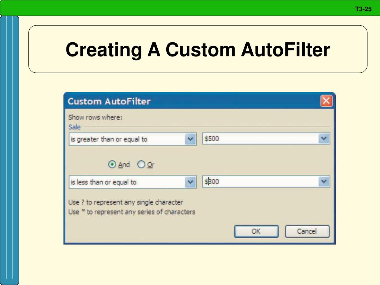Click the Cancel button
The image size is (380, 285).
(307, 231)
